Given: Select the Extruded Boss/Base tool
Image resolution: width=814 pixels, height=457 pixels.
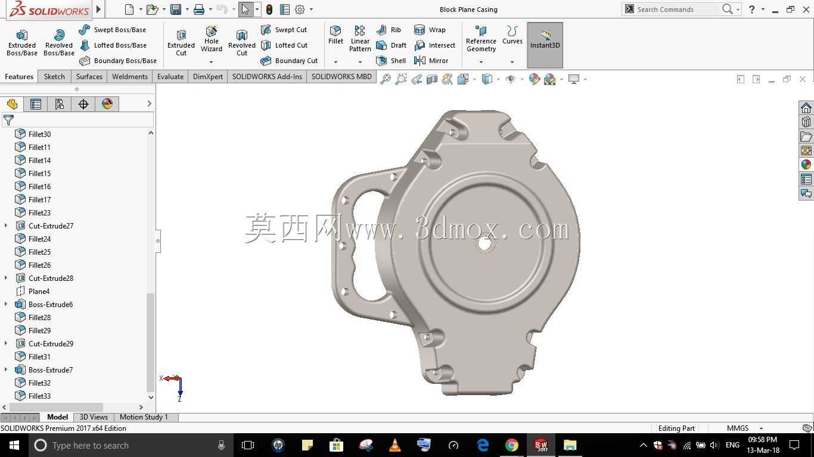Looking at the screenshot, I should (22, 43).
